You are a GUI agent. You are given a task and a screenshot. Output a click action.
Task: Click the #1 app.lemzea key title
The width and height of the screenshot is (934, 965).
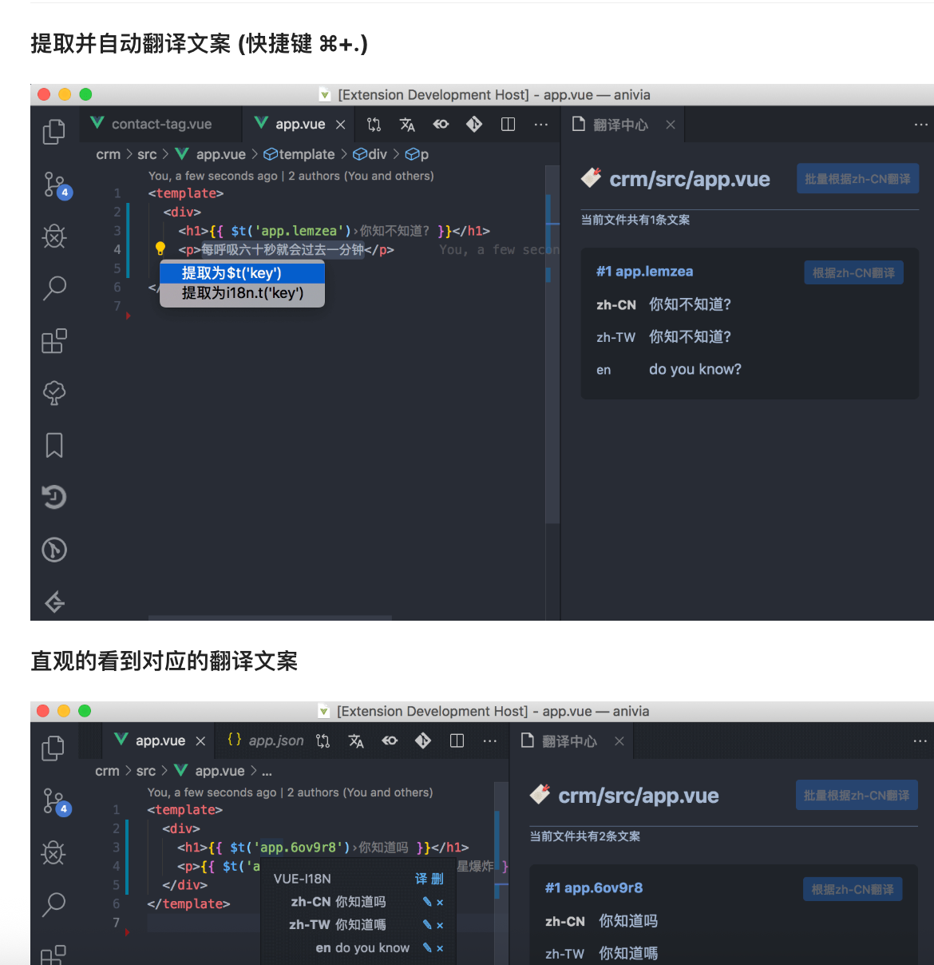pos(644,272)
